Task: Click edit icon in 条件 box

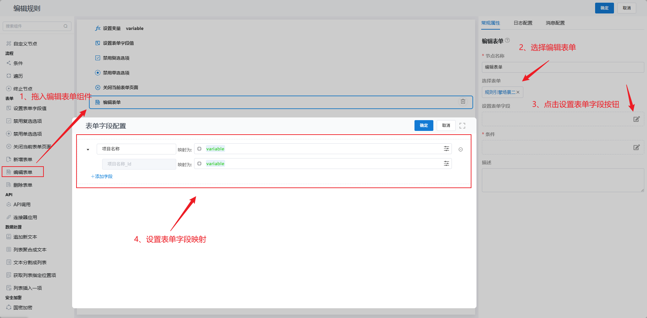Action: [x=636, y=147]
